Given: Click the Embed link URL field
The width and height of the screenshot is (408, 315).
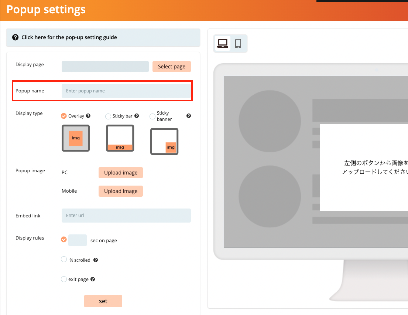Looking at the screenshot, I should [x=126, y=216].
